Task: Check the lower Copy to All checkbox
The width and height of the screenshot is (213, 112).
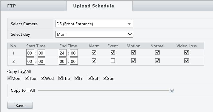Action: [x=28, y=91]
